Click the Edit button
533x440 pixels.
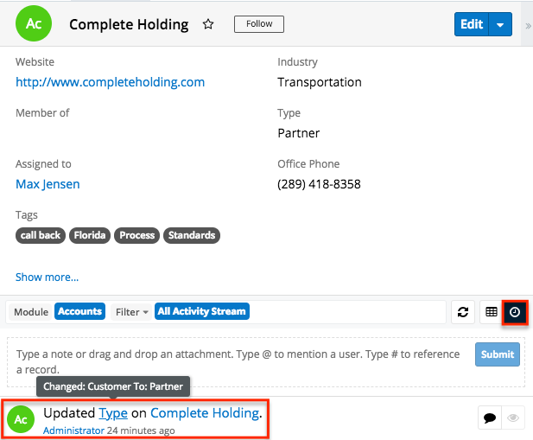tap(472, 24)
